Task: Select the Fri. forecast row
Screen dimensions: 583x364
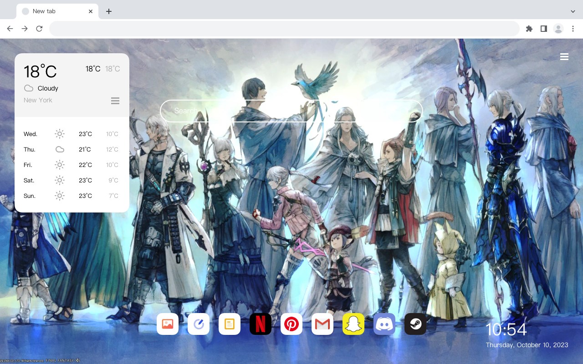Action: coord(72,165)
